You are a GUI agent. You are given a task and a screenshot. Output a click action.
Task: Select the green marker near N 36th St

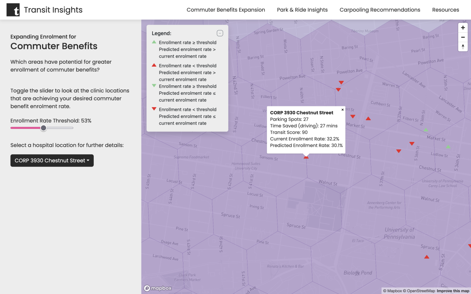(426, 130)
